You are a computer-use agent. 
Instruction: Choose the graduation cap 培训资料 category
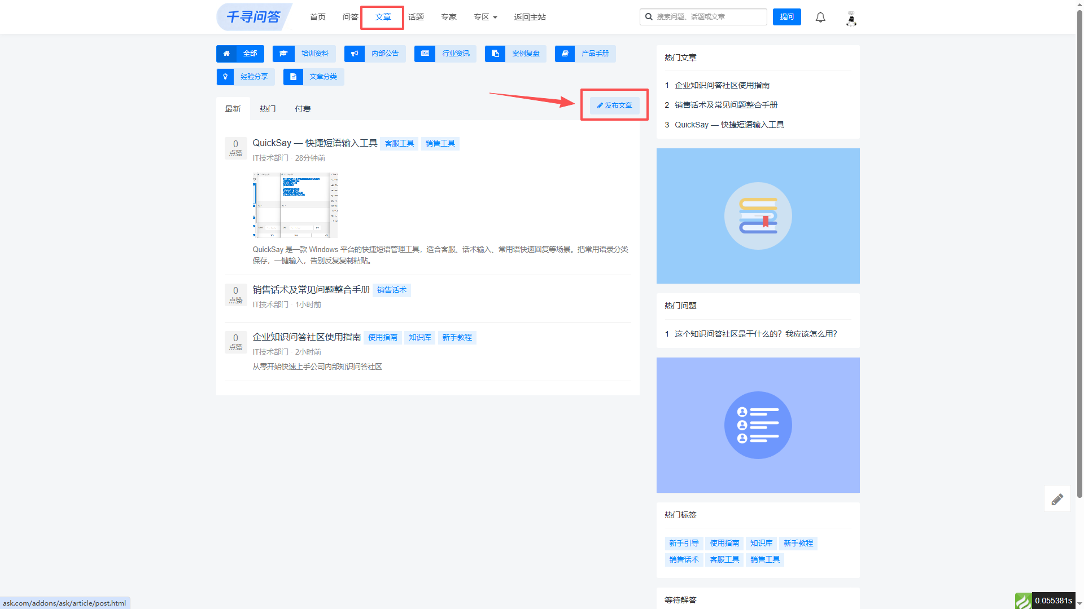(x=304, y=54)
